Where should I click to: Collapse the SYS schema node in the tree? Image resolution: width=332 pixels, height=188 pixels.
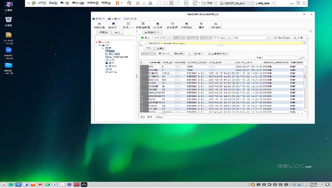pos(100,45)
